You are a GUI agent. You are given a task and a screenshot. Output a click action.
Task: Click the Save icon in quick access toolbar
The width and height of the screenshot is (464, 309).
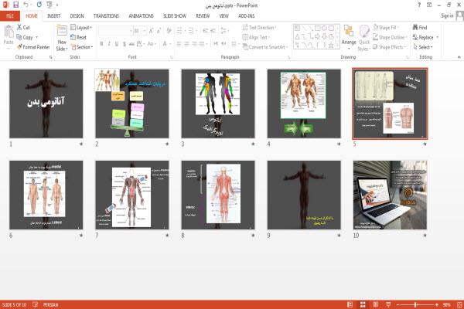[x=15, y=5]
